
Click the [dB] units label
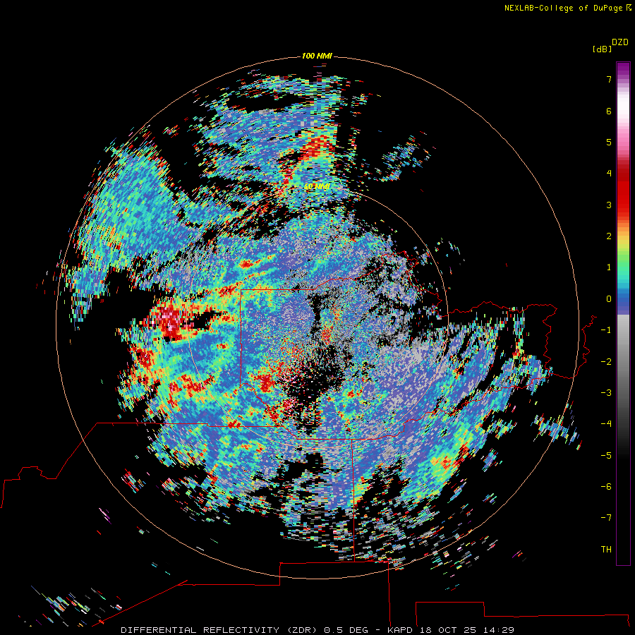pyautogui.click(x=602, y=49)
